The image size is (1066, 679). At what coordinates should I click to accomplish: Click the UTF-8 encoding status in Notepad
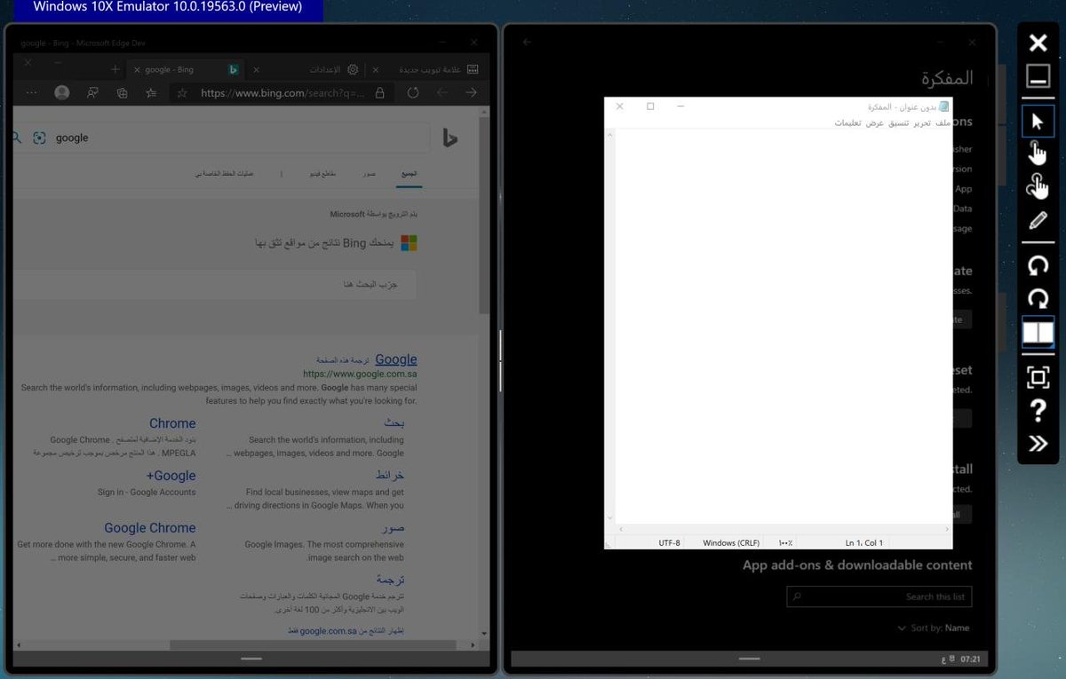point(670,542)
